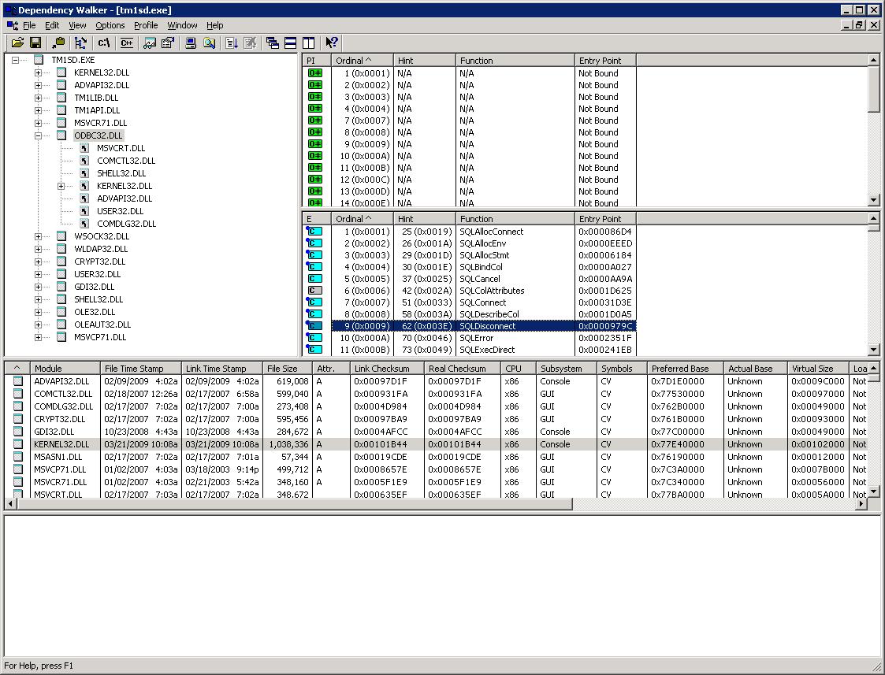The width and height of the screenshot is (885, 675).
Task: Click the Copy toolbar icon
Action: coord(58,43)
